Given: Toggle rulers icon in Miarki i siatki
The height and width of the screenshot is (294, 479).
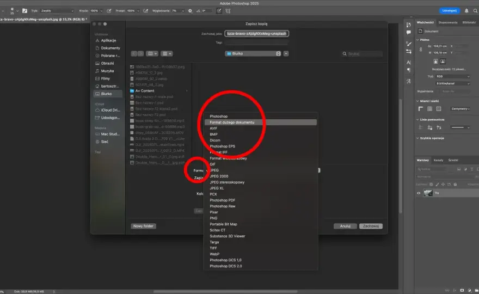Looking at the screenshot, I should [x=421, y=109].
